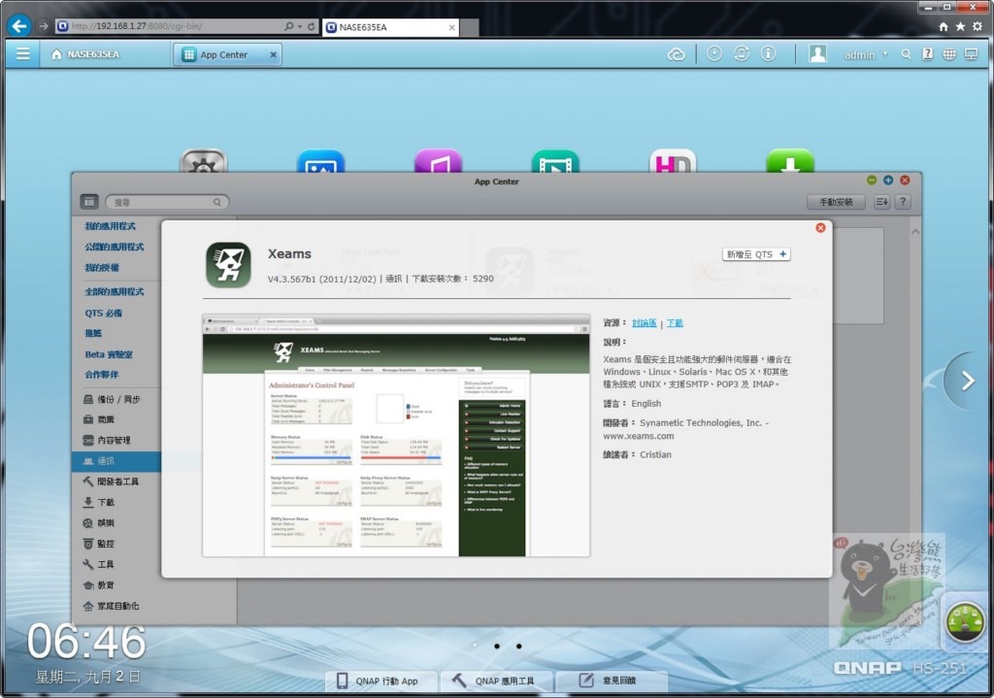Select the second desktop page dot
Image resolution: width=994 pixels, height=698 pixels.
click(x=497, y=646)
